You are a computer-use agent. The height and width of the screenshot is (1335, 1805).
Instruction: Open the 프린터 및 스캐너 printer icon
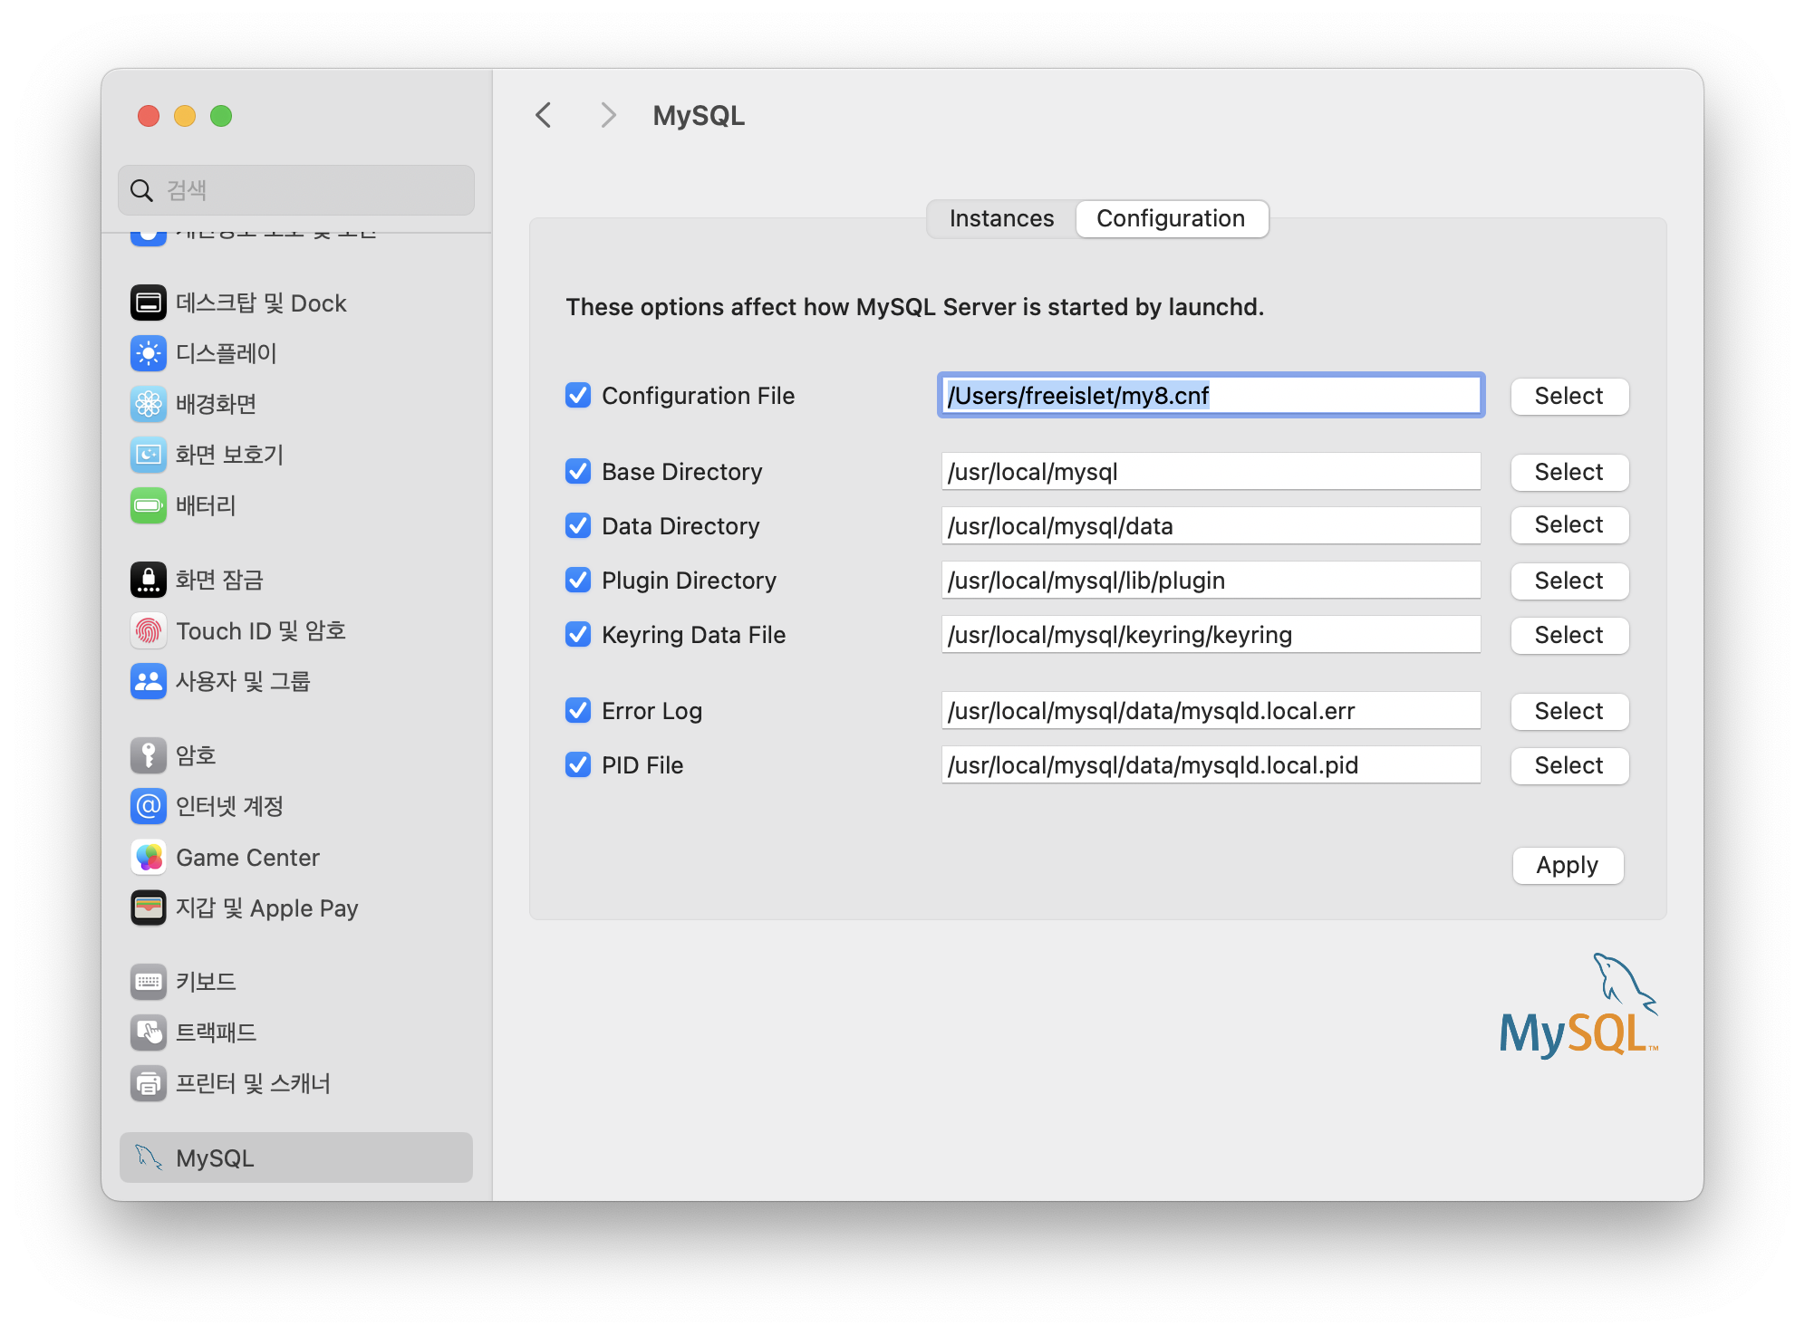[x=149, y=1083]
